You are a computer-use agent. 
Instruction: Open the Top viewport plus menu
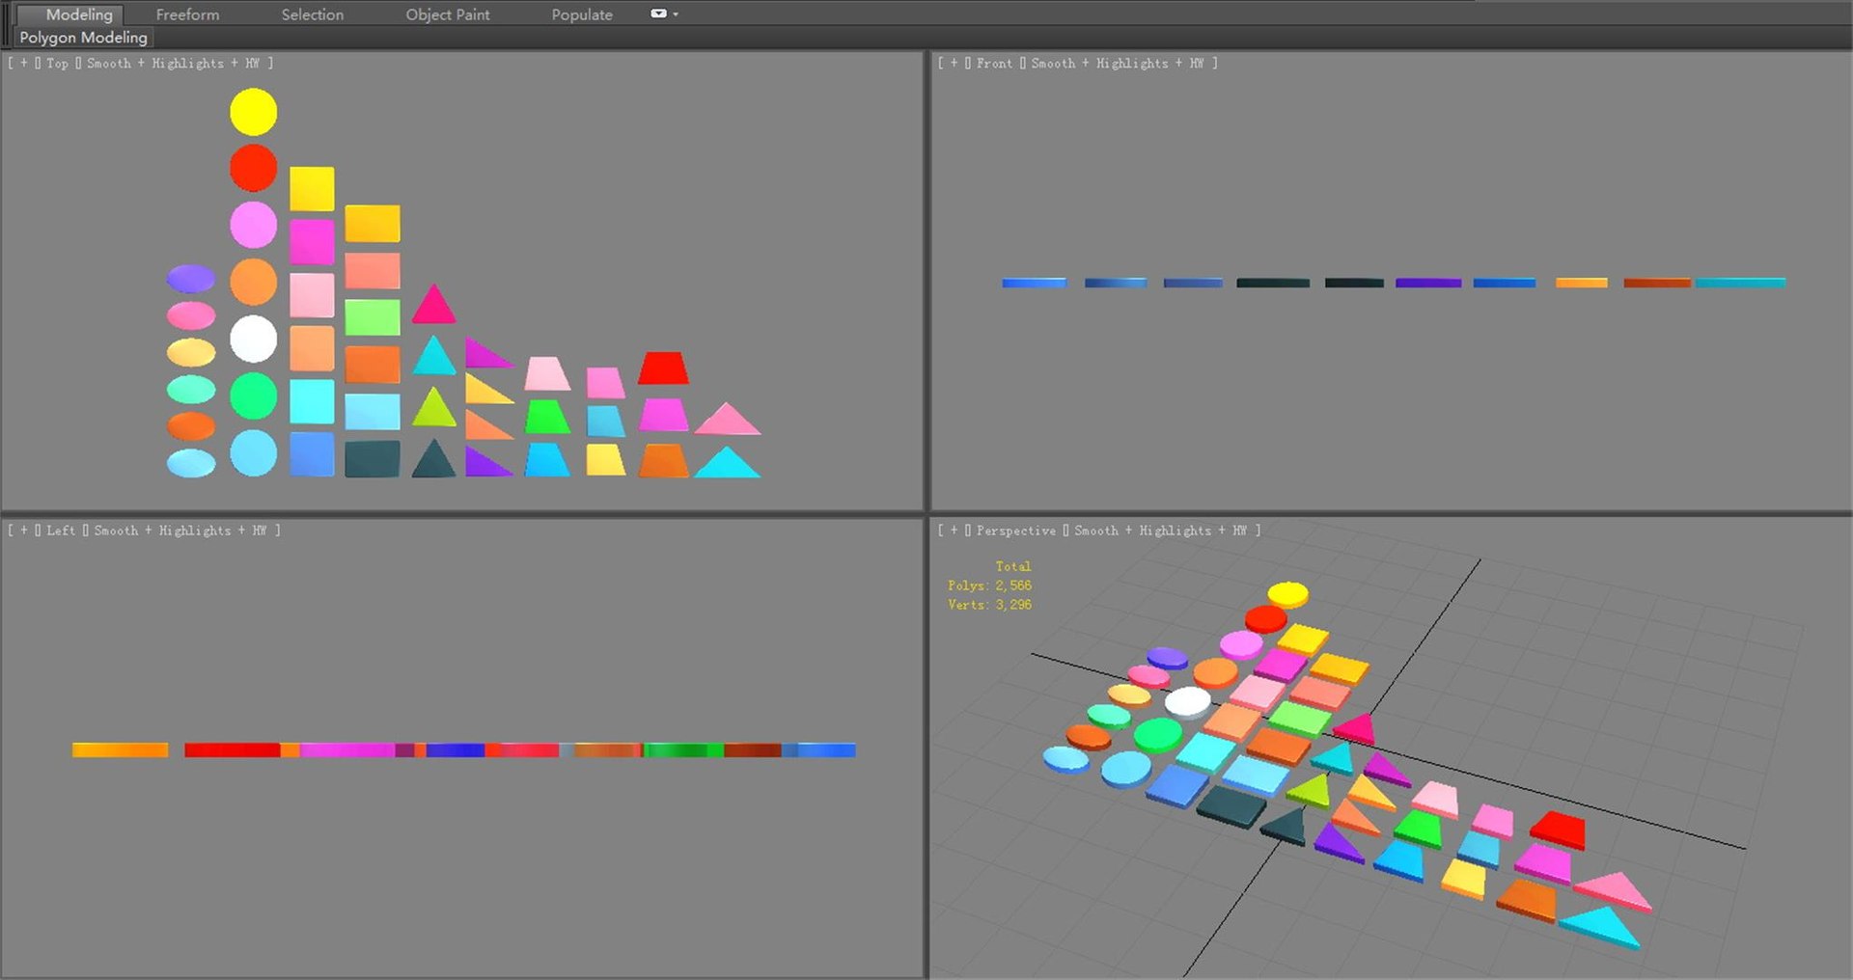pyautogui.click(x=24, y=63)
